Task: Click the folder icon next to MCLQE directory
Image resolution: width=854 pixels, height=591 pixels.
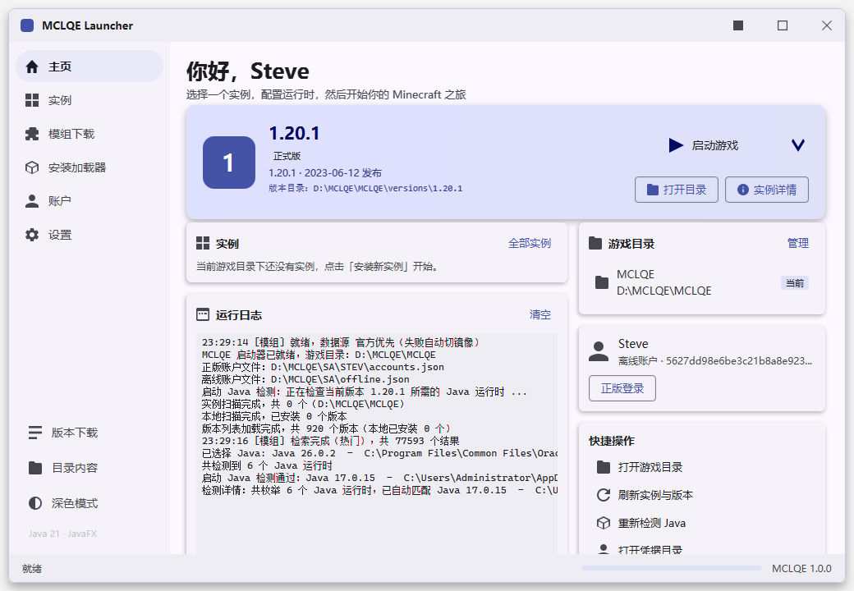Action: coord(602,282)
